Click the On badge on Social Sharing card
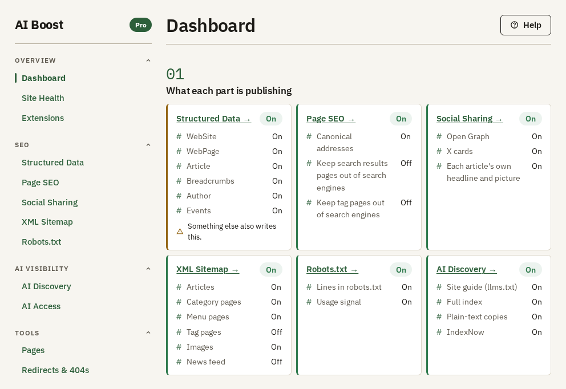Image resolution: width=566 pixels, height=389 pixels. (x=530, y=119)
